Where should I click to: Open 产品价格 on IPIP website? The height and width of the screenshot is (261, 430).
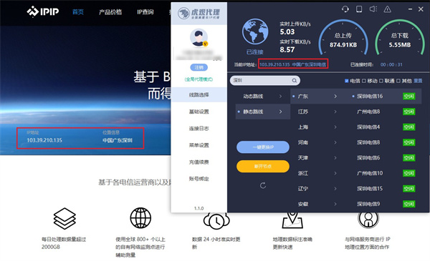coord(110,11)
